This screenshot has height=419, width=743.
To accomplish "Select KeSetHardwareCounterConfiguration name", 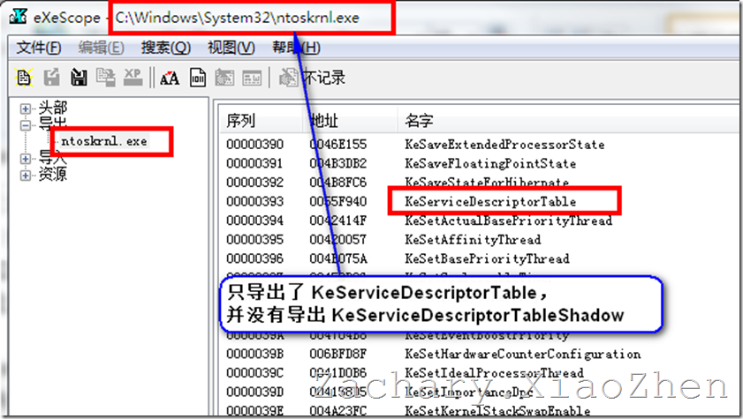I will [523, 354].
